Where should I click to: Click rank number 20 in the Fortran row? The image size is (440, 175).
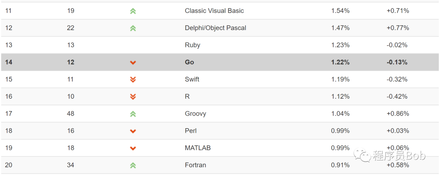point(9,165)
